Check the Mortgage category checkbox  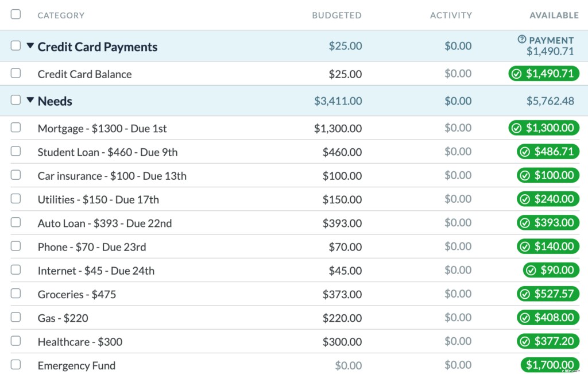(x=16, y=128)
